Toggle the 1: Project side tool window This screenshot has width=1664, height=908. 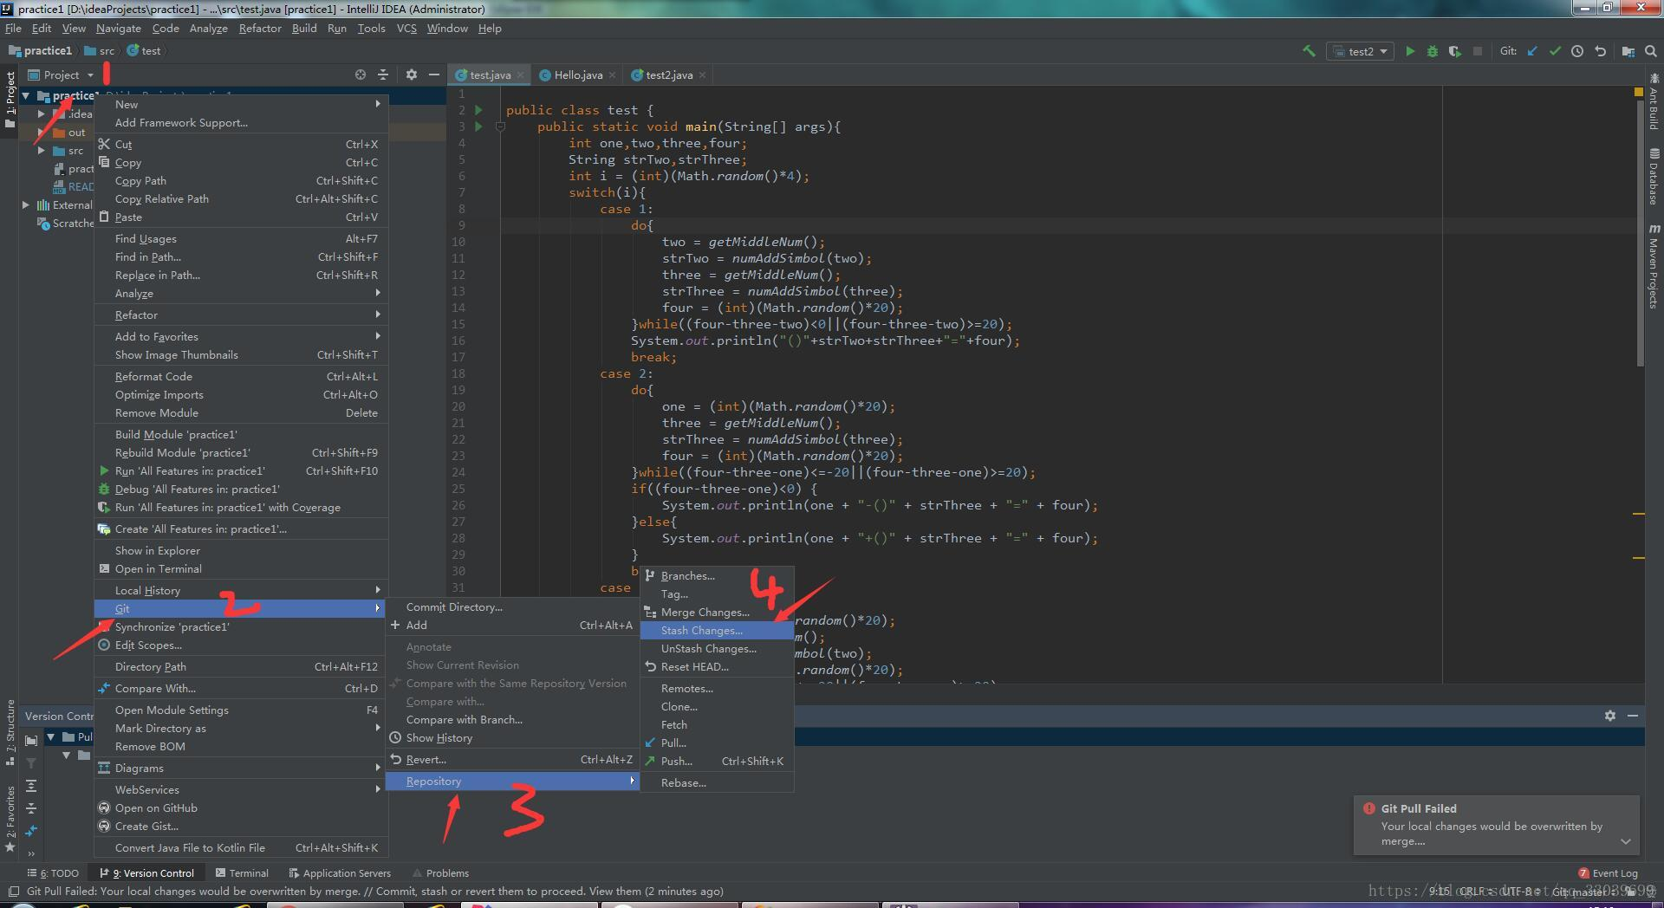tap(10, 95)
